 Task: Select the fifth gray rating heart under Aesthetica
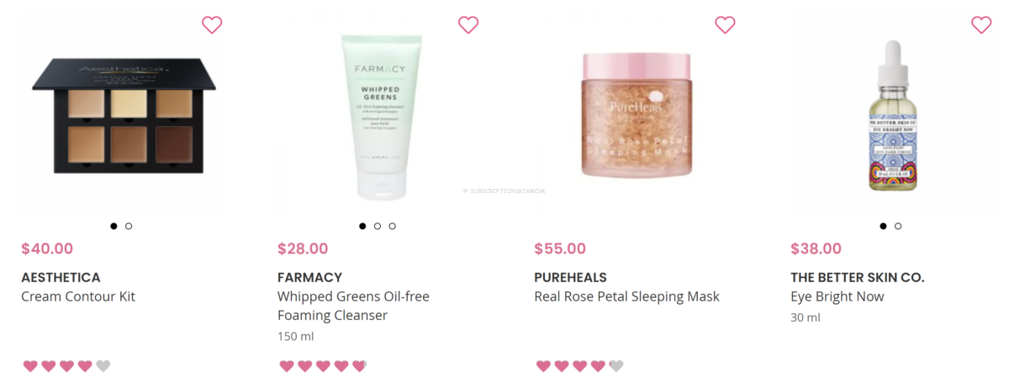click(103, 366)
